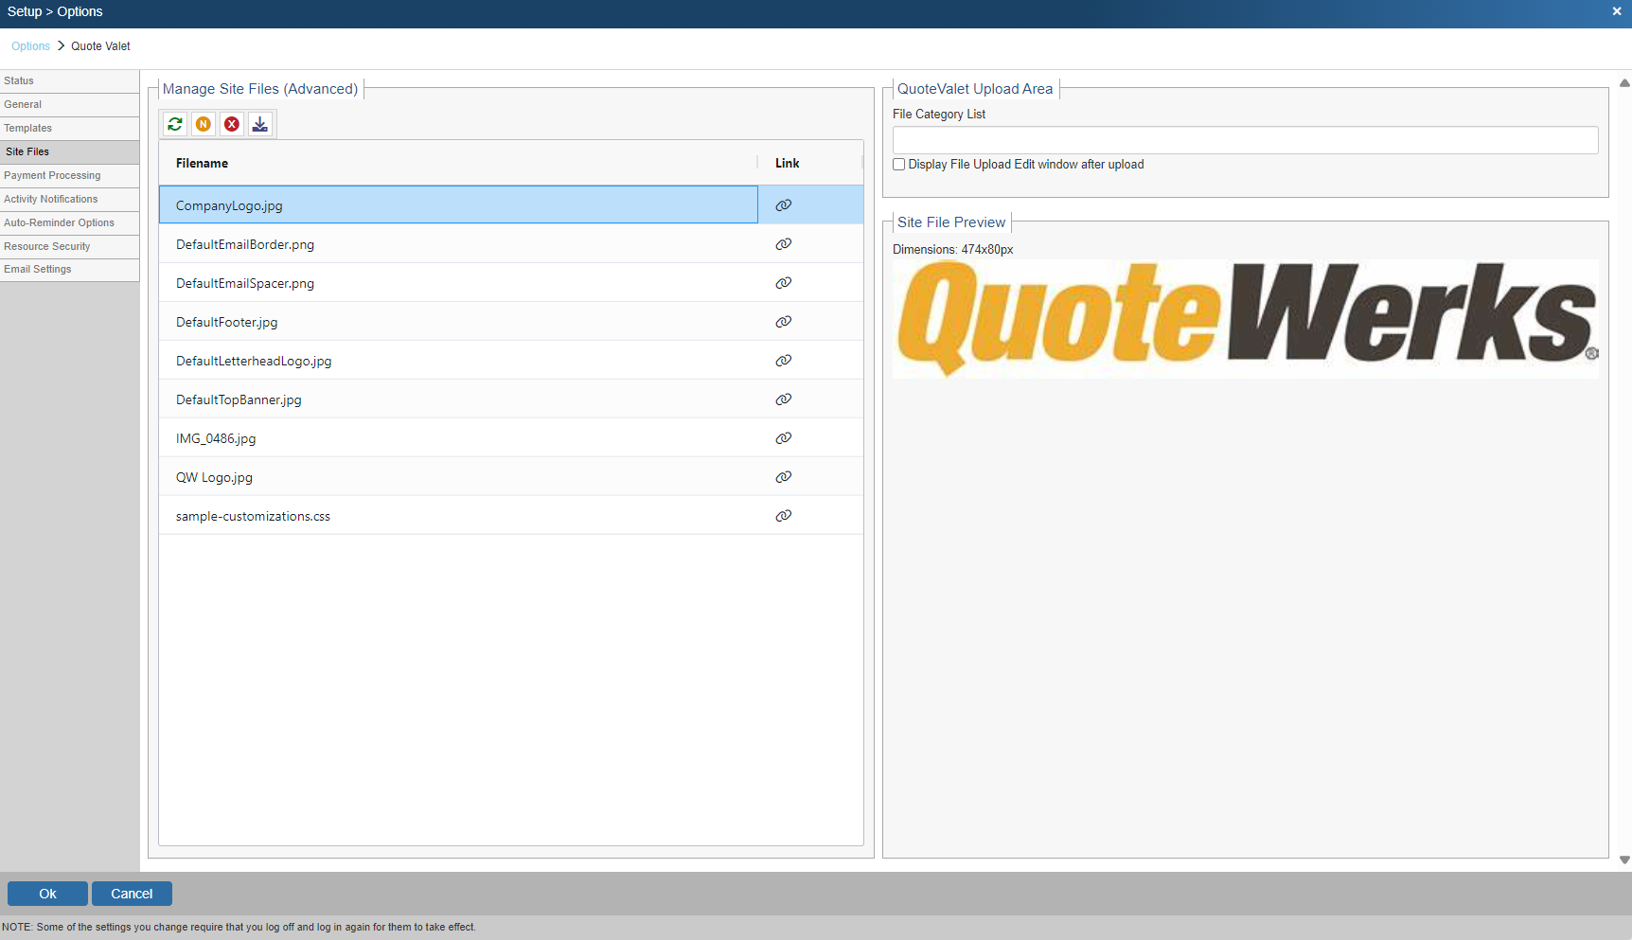
Task: Click the File Category List input field
Action: click(1245, 140)
